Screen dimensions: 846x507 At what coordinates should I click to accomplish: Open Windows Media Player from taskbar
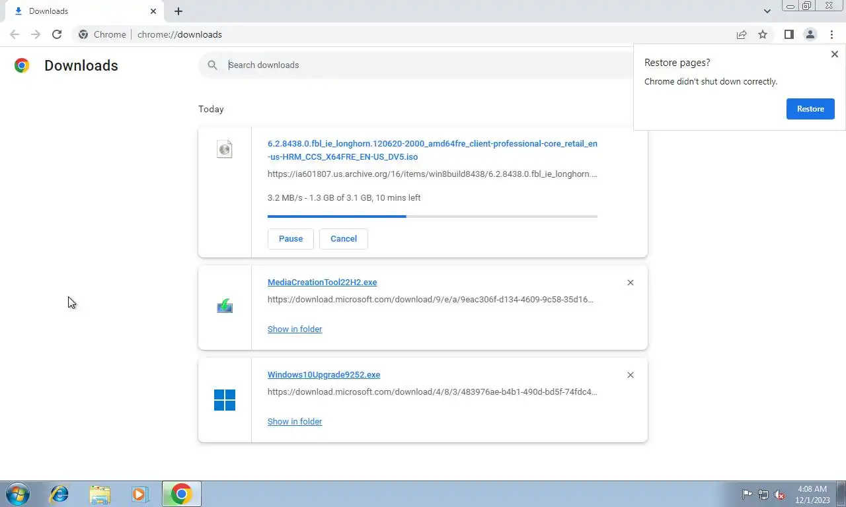[140, 494]
